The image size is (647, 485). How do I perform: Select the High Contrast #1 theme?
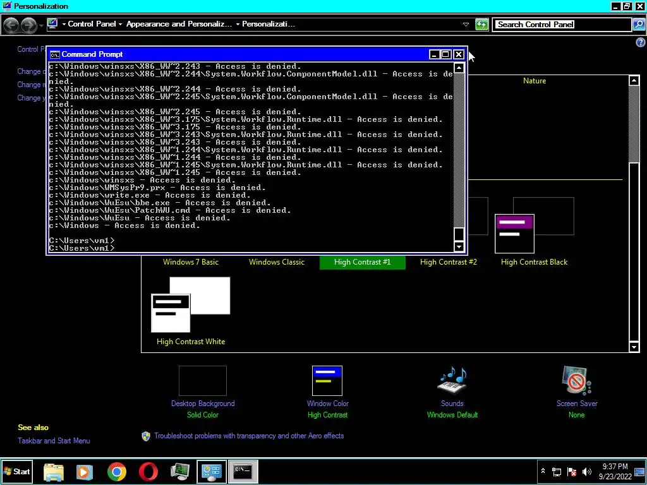tap(362, 262)
